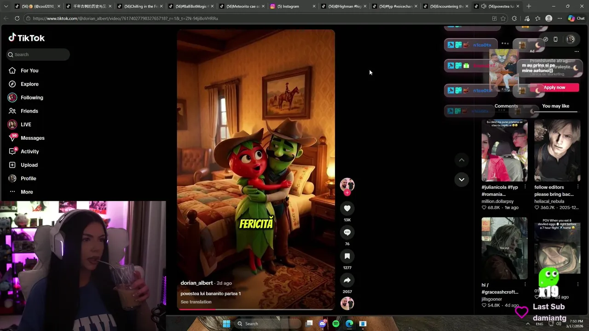The image size is (589, 331).
Task: Switch to the Comments tab
Action: tap(506, 106)
